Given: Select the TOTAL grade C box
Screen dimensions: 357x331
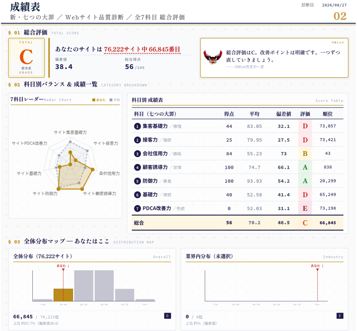Looking at the screenshot, I should pyautogui.click(x=26, y=58).
